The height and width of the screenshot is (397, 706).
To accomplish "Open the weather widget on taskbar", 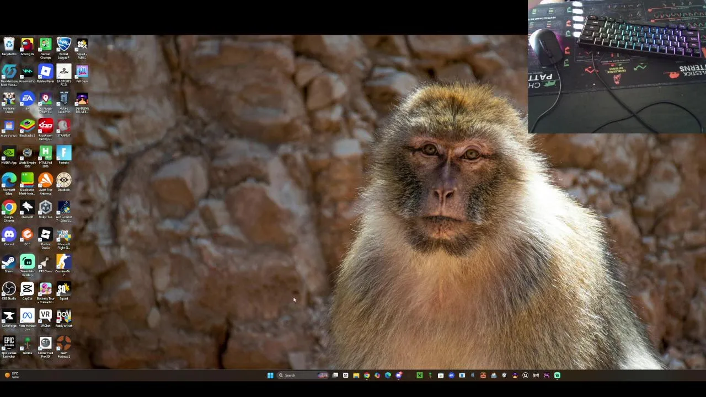I will [x=11, y=375].
